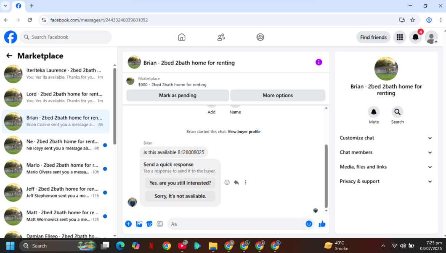Open the emoji picker in the message box
The width and height of the screenshot is (446, 253).
point(309,224)
